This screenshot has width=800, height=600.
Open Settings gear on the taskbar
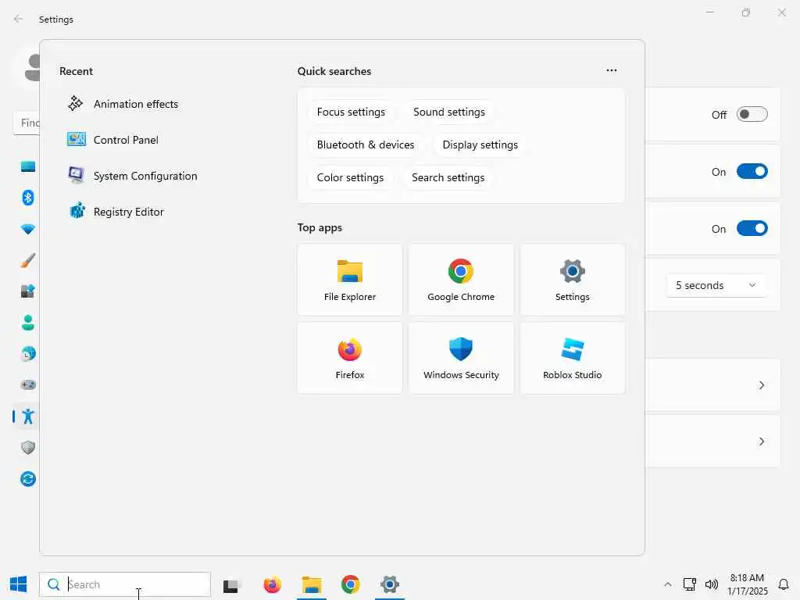point(390,584)
